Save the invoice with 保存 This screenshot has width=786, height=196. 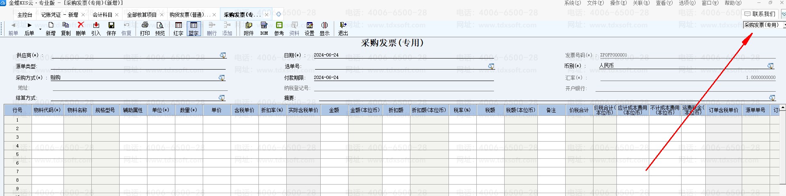(x=111, y=29)
